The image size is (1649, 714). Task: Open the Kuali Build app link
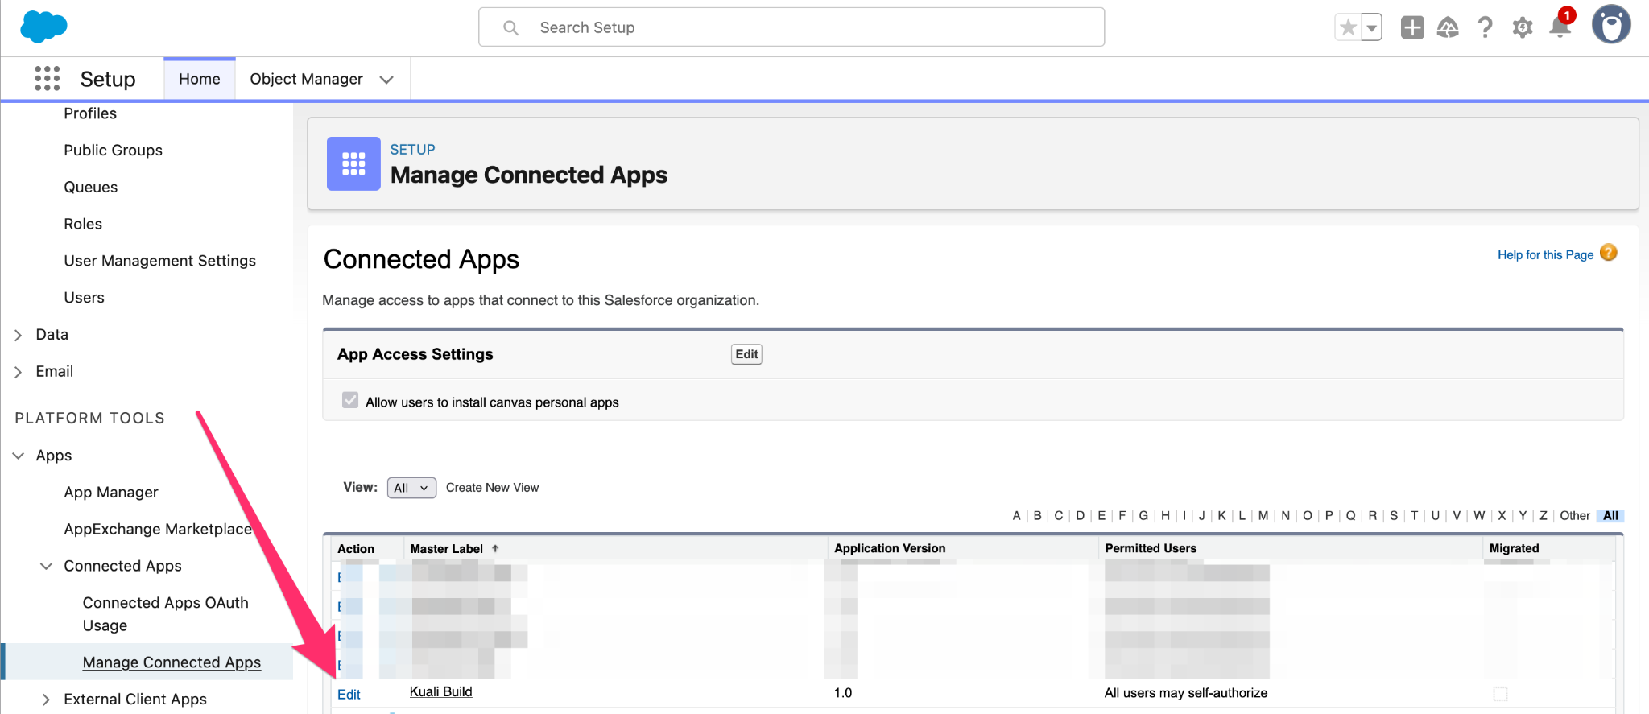(x=440, y=691)
